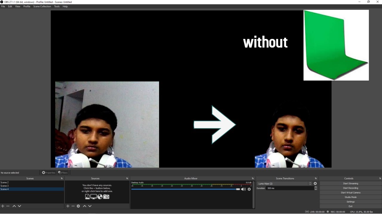Image resolution: width=382 pixels, height=214 pixels.
Task: Select Scene 3 in Scenes list
Action: [32, 186]
